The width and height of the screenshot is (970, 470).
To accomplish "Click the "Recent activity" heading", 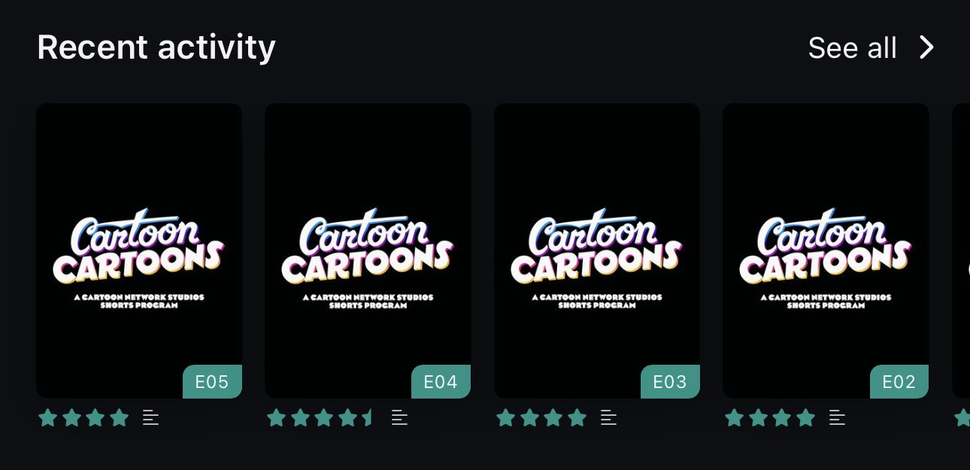I will (156, 47).
